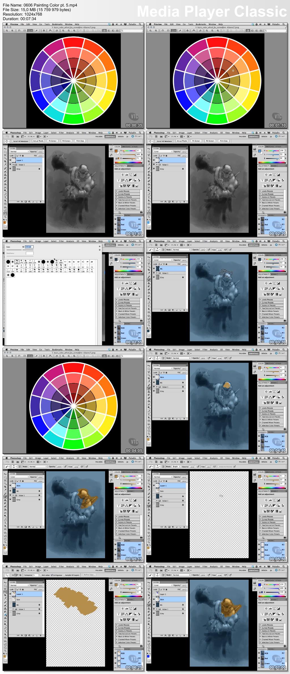Click add mask icon in 00:05:15 Layers panel
The height and width of the screenshot is (674, 290).
[25, 527]
